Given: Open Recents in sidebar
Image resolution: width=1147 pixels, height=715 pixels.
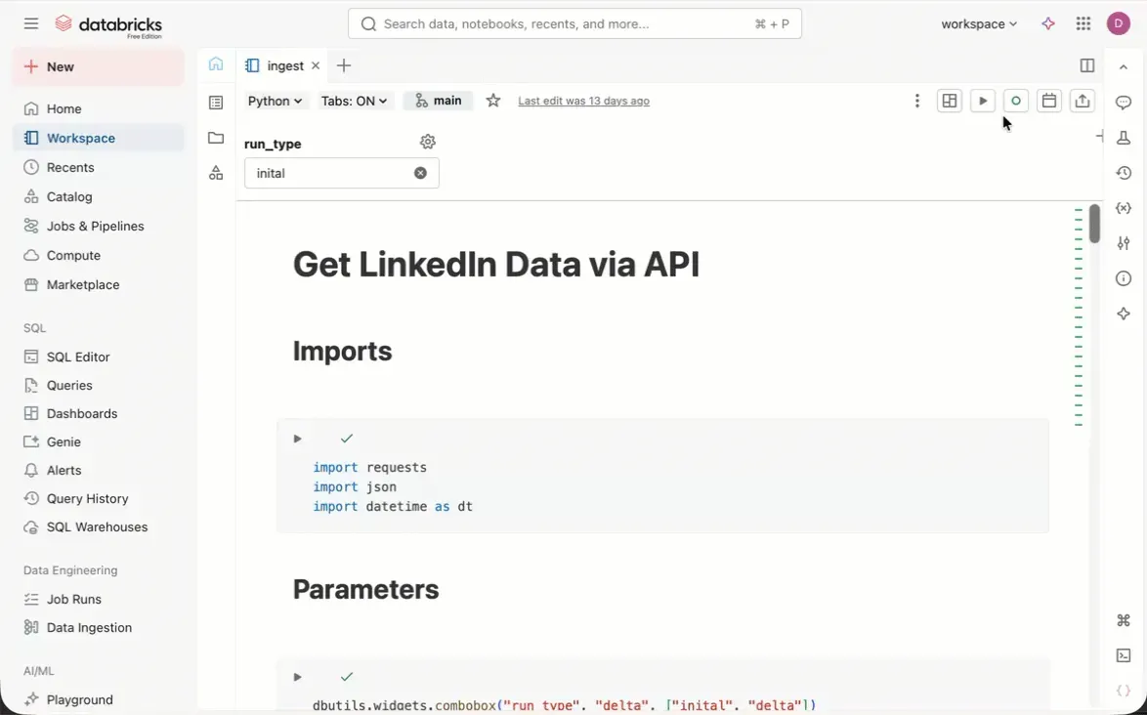Looking at the screenshot, I should click(x=99, y=167).
